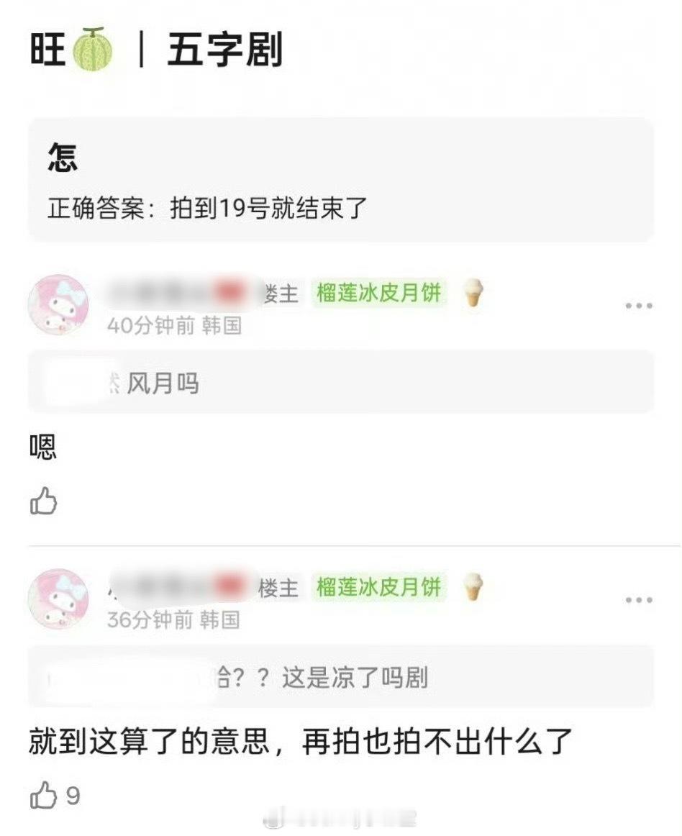
Task: Tap the comment text 就到这算了的意思
Action: tap(149, 742)
